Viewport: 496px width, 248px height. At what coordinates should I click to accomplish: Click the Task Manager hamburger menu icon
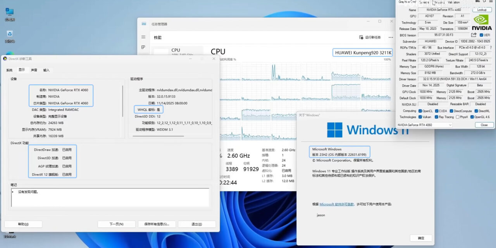click(143, 37)
